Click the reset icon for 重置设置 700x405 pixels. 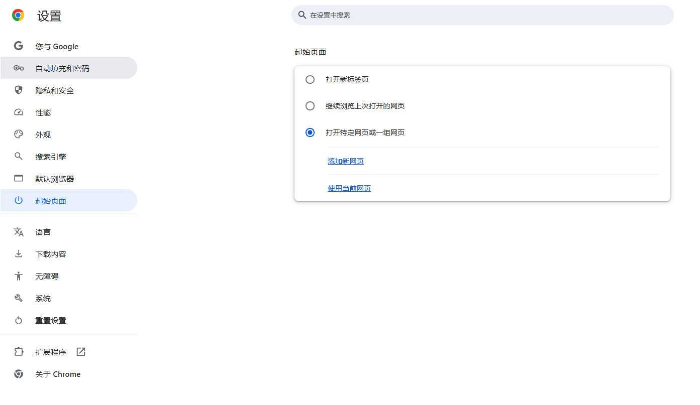(x=19, y=320)
